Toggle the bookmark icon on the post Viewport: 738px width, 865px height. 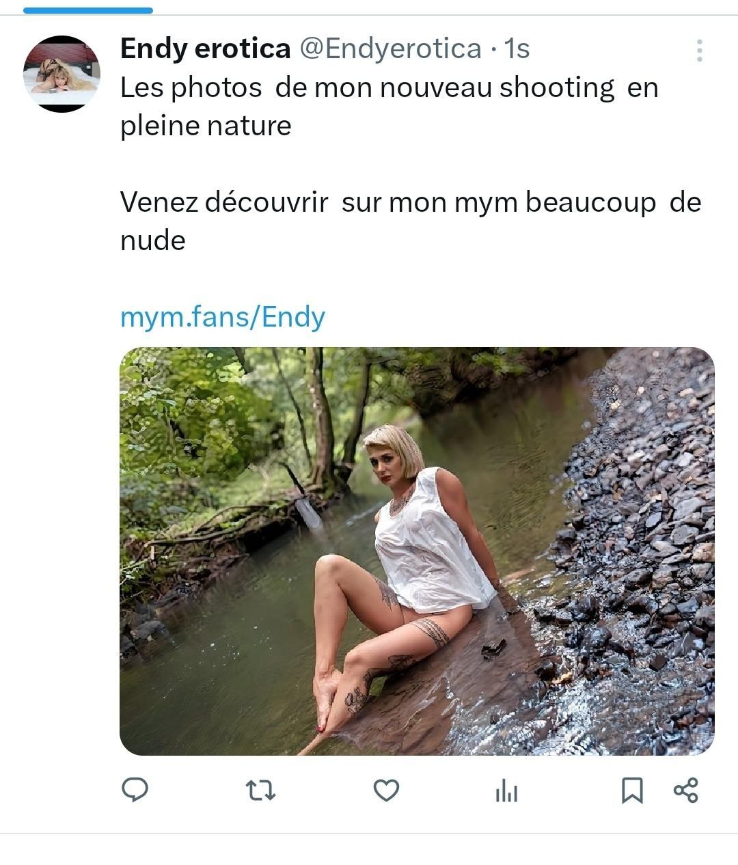point(632,791)
